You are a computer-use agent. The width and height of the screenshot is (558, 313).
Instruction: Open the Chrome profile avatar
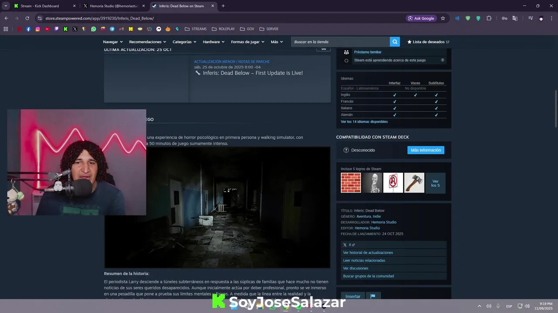pos(541,18)
